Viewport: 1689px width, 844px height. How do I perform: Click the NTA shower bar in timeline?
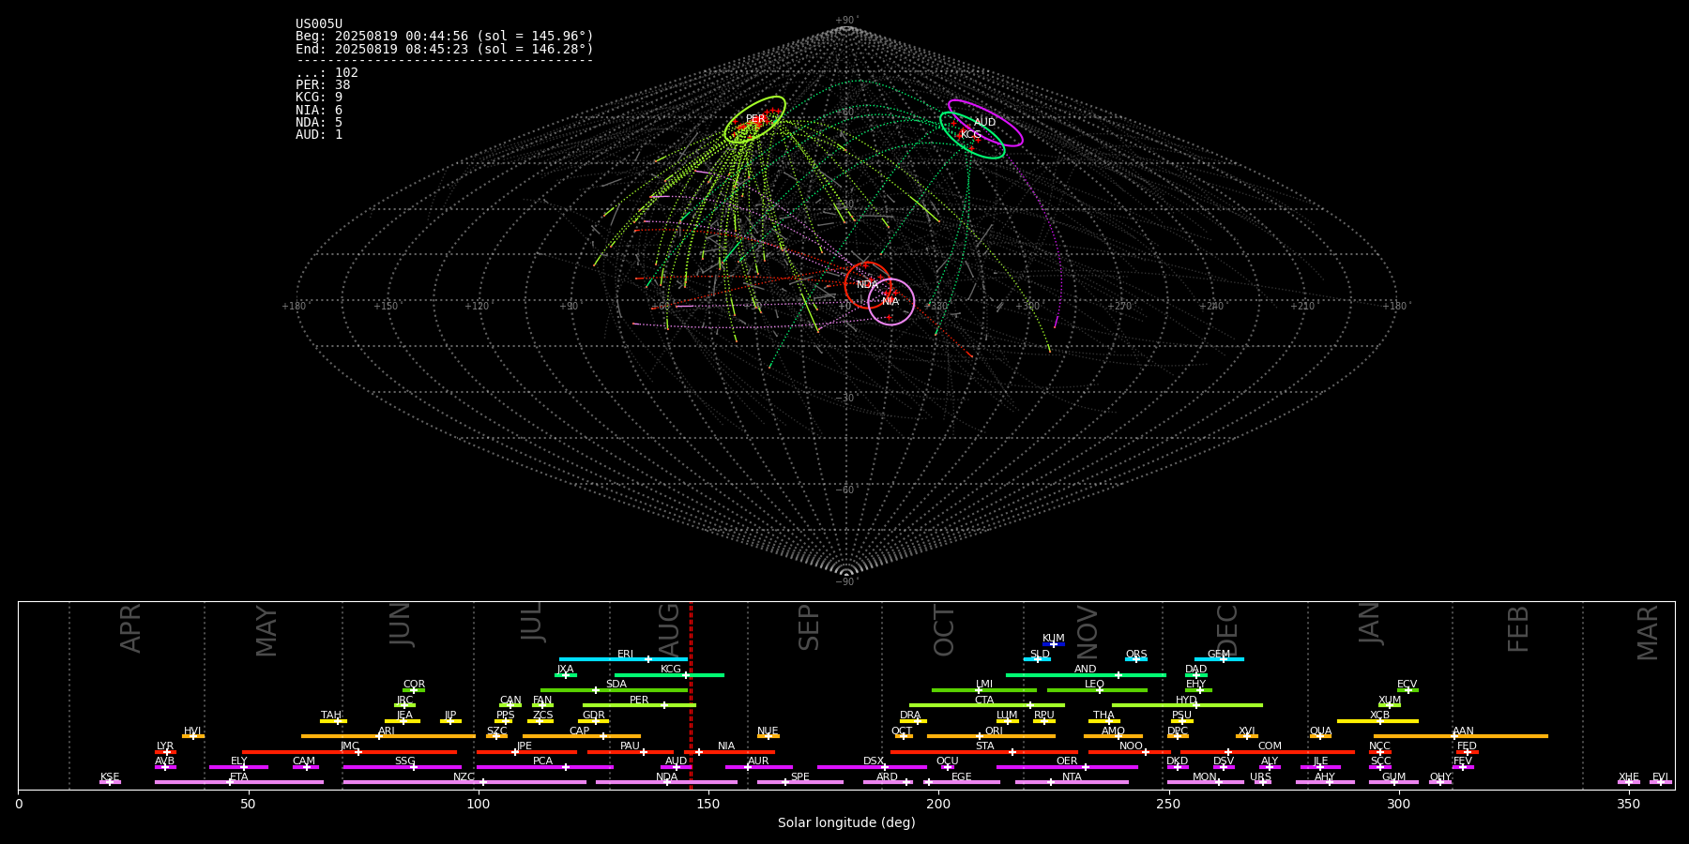coord(1072,782)
